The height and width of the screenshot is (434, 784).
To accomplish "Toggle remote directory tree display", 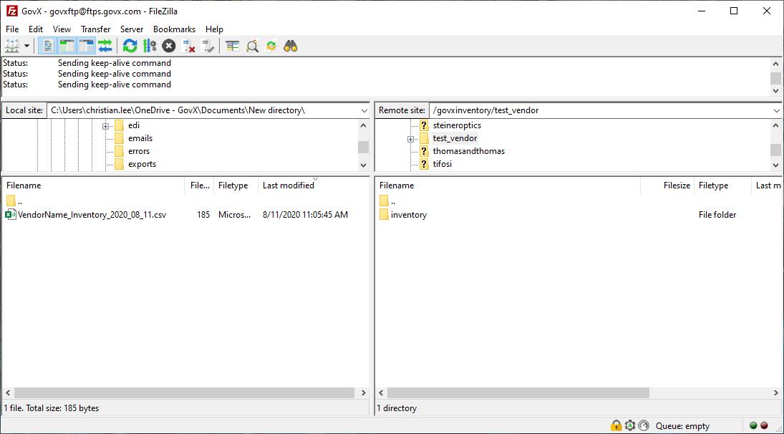I will [x=86, y=47].
